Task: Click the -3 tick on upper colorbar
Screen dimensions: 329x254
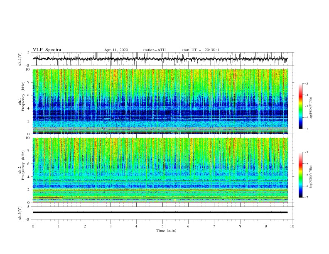Action: pyautogui.click(x=307, y=84)
